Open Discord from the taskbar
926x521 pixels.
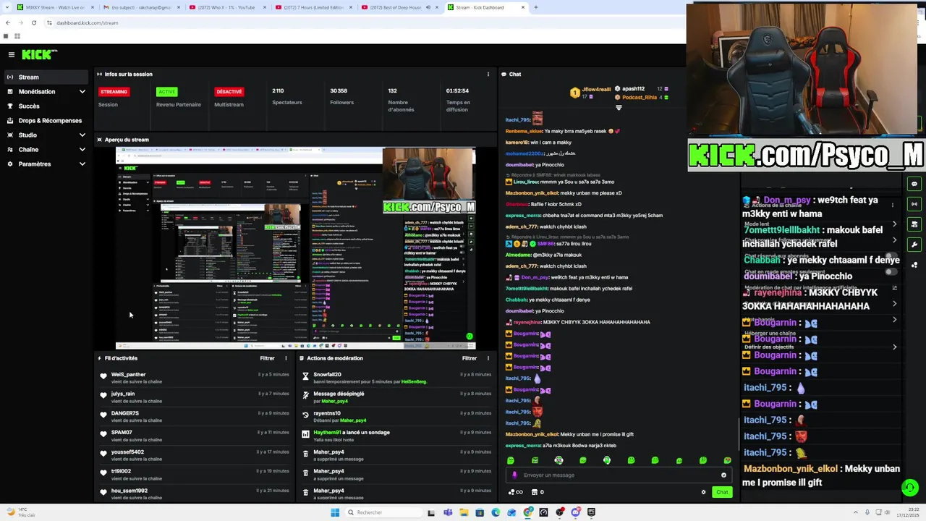[x=576, y=512]
